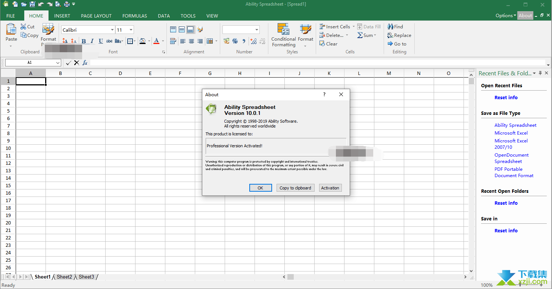Click OK in the About dialog

[x=261, y=188]
